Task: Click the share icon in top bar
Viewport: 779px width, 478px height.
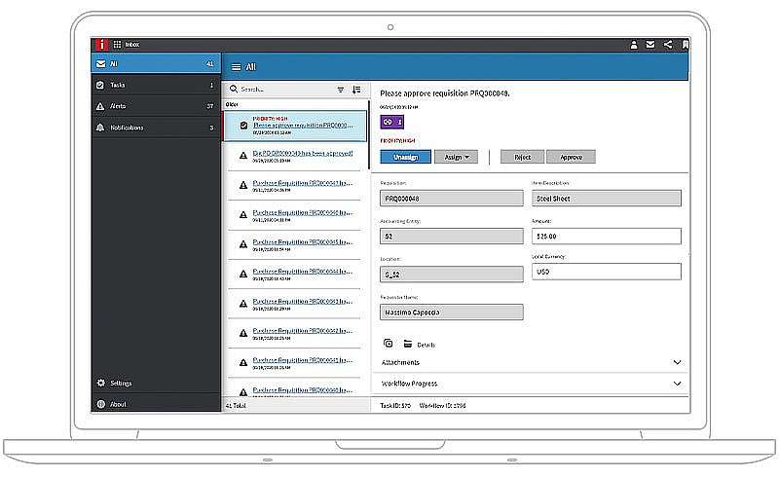Action: tap(668, 45)
